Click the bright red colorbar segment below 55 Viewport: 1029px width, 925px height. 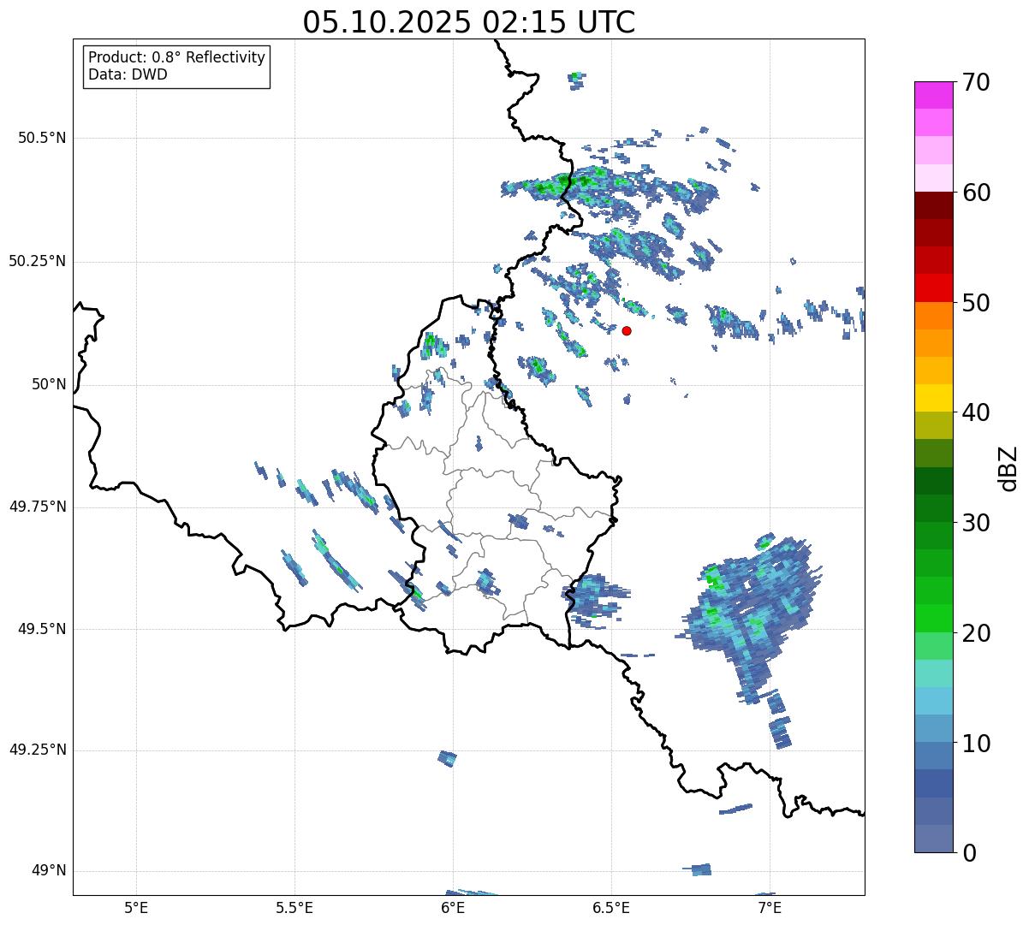(933, 288)
